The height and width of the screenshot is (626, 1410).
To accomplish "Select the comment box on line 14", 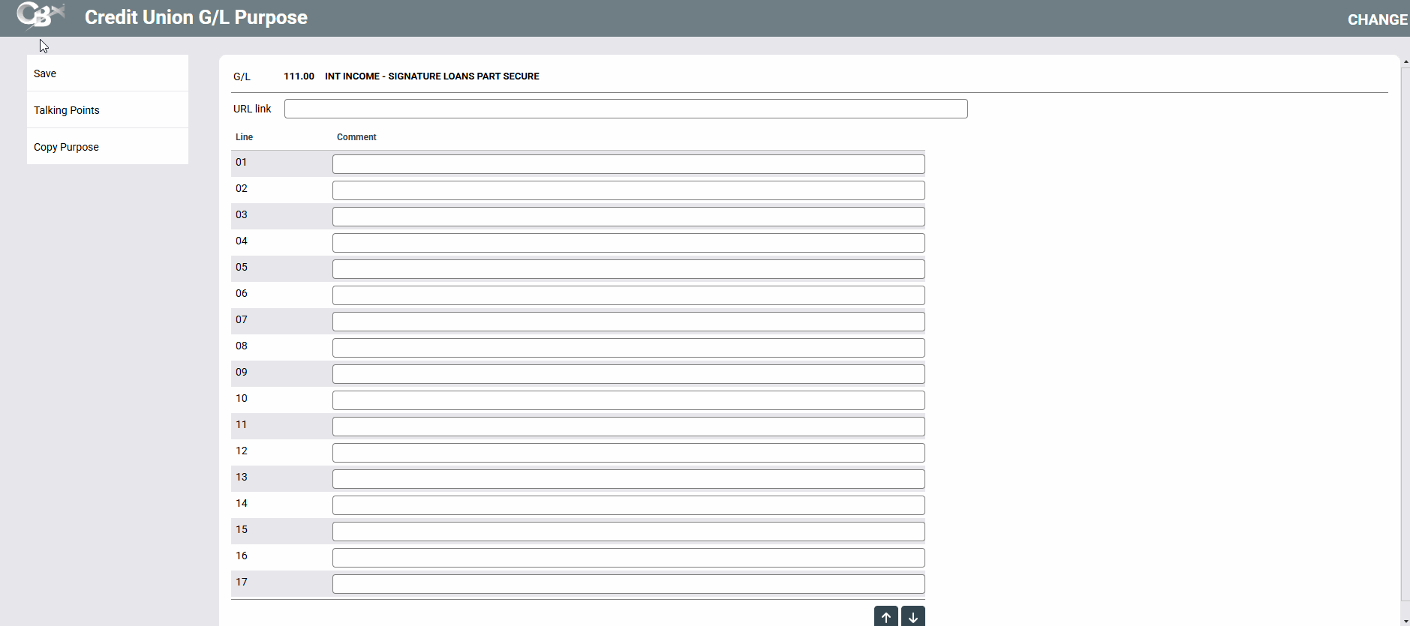I will (x=628, y=505).
